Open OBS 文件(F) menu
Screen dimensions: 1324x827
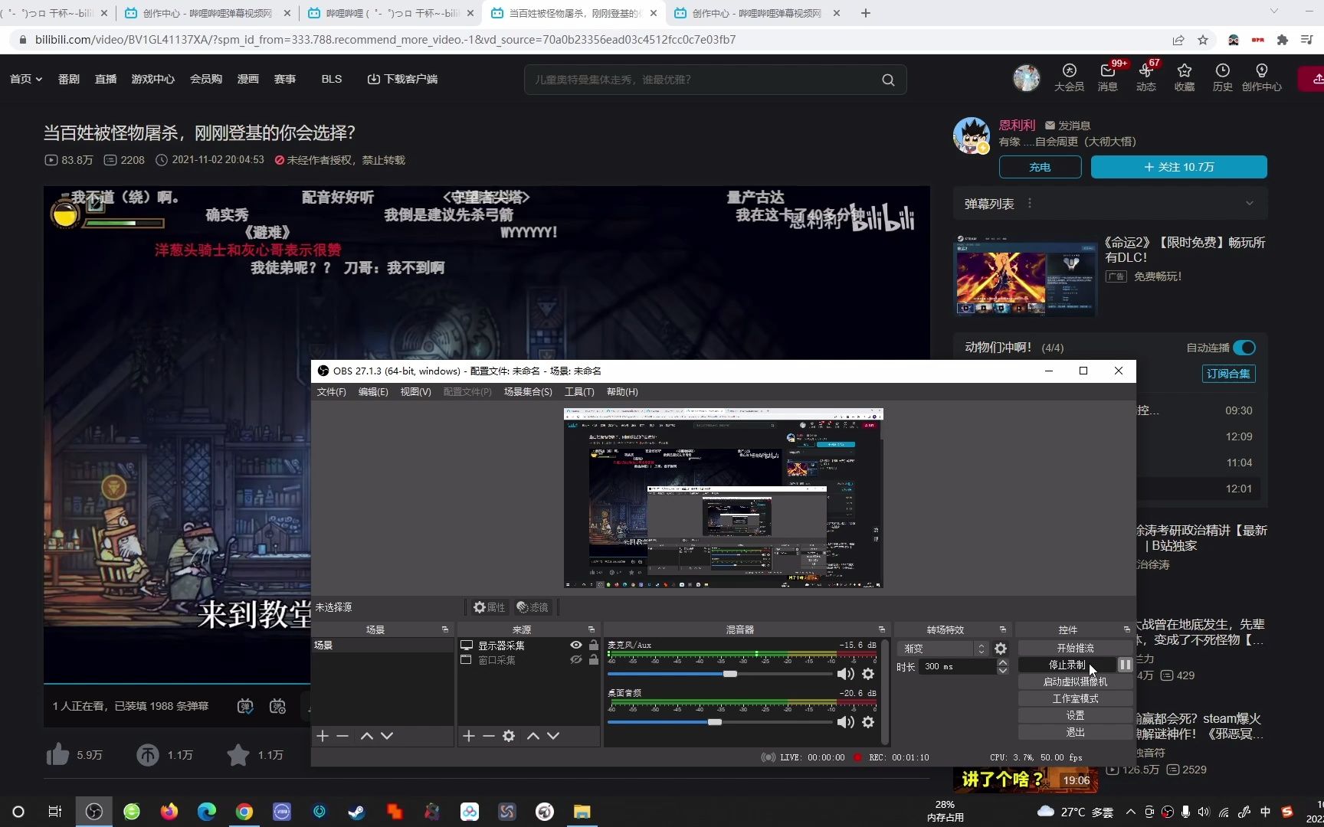coord(331,391)
